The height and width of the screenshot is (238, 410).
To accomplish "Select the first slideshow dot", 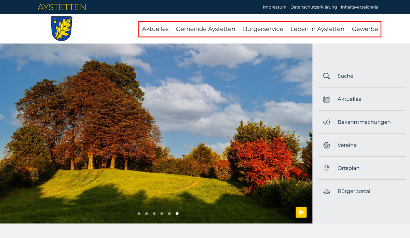I will pos(139,214).
